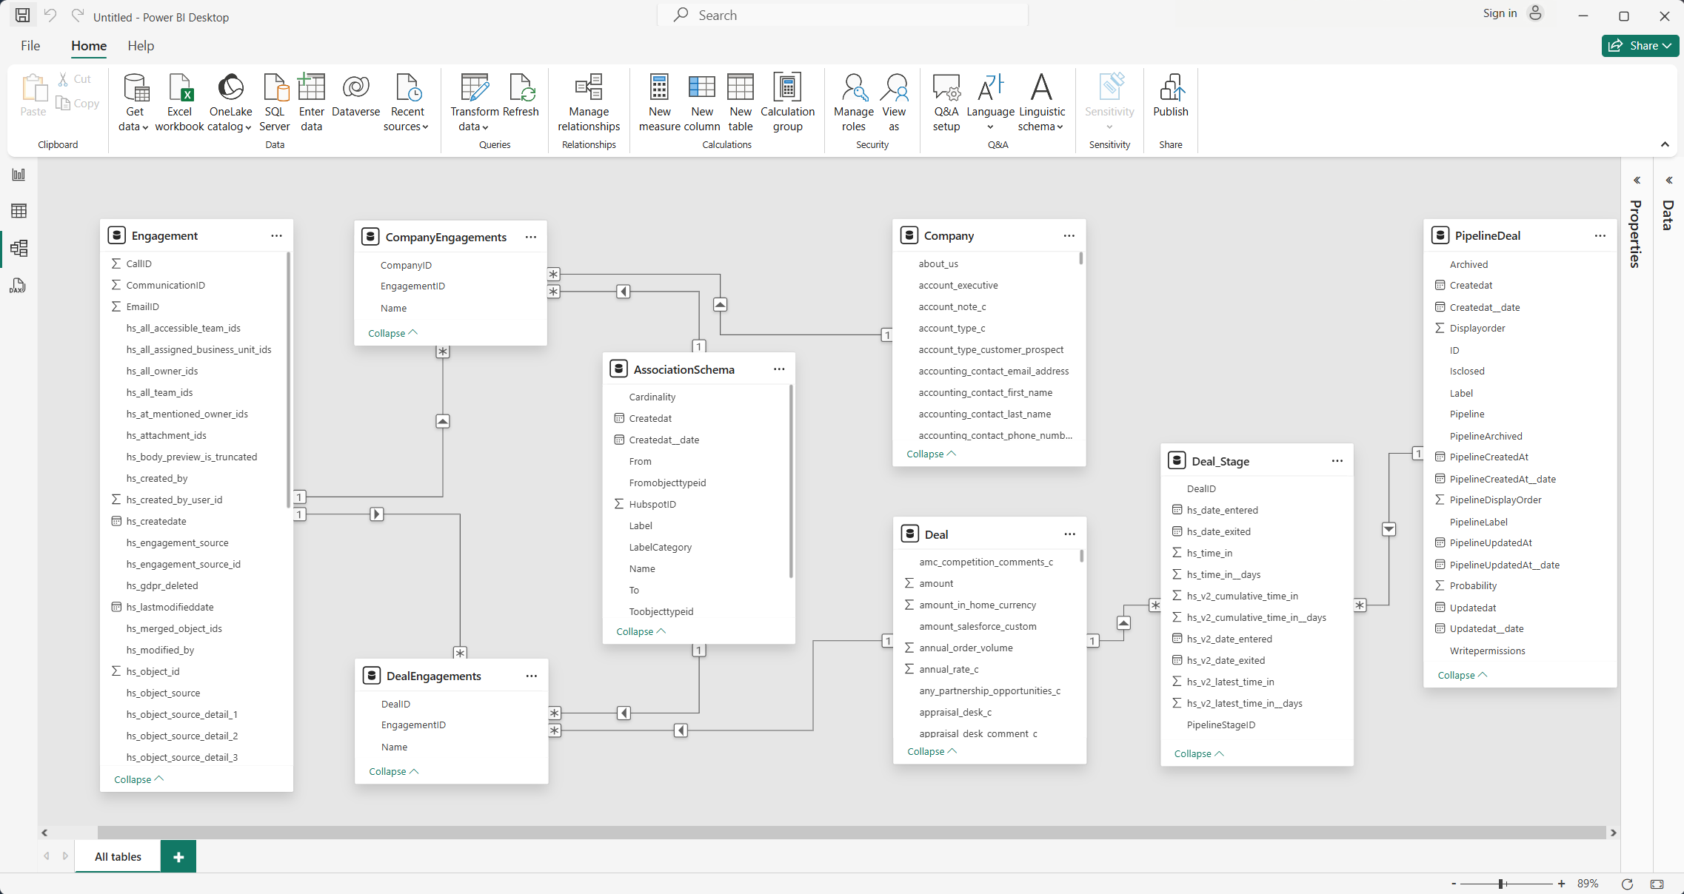Zoom in with the plus button
The height and width of the screenshot is (894, 1684).
pos(1561,884)
